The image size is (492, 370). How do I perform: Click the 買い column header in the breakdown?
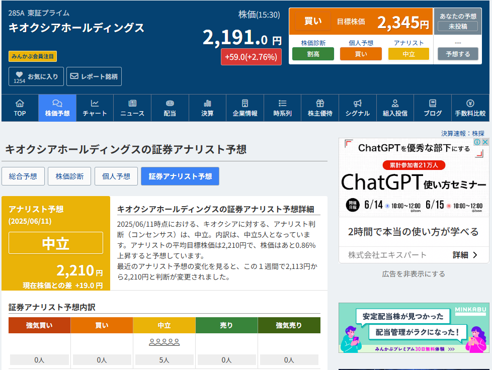102,325
